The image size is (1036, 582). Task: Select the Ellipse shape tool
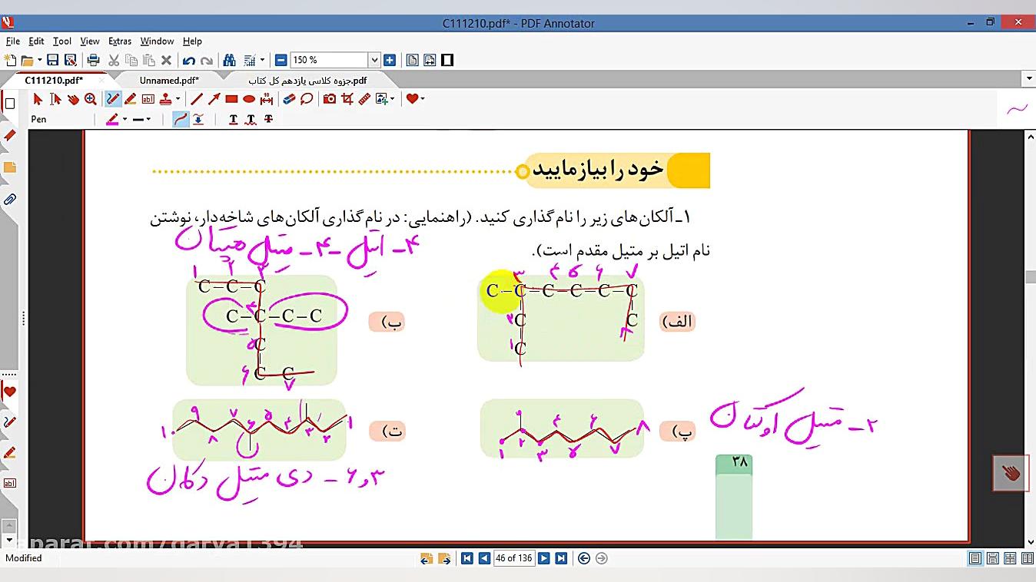click(x=249, y=99)
